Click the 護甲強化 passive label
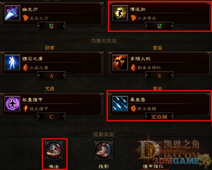Screen dimensions: 212x170 click(x=153, y=167)
